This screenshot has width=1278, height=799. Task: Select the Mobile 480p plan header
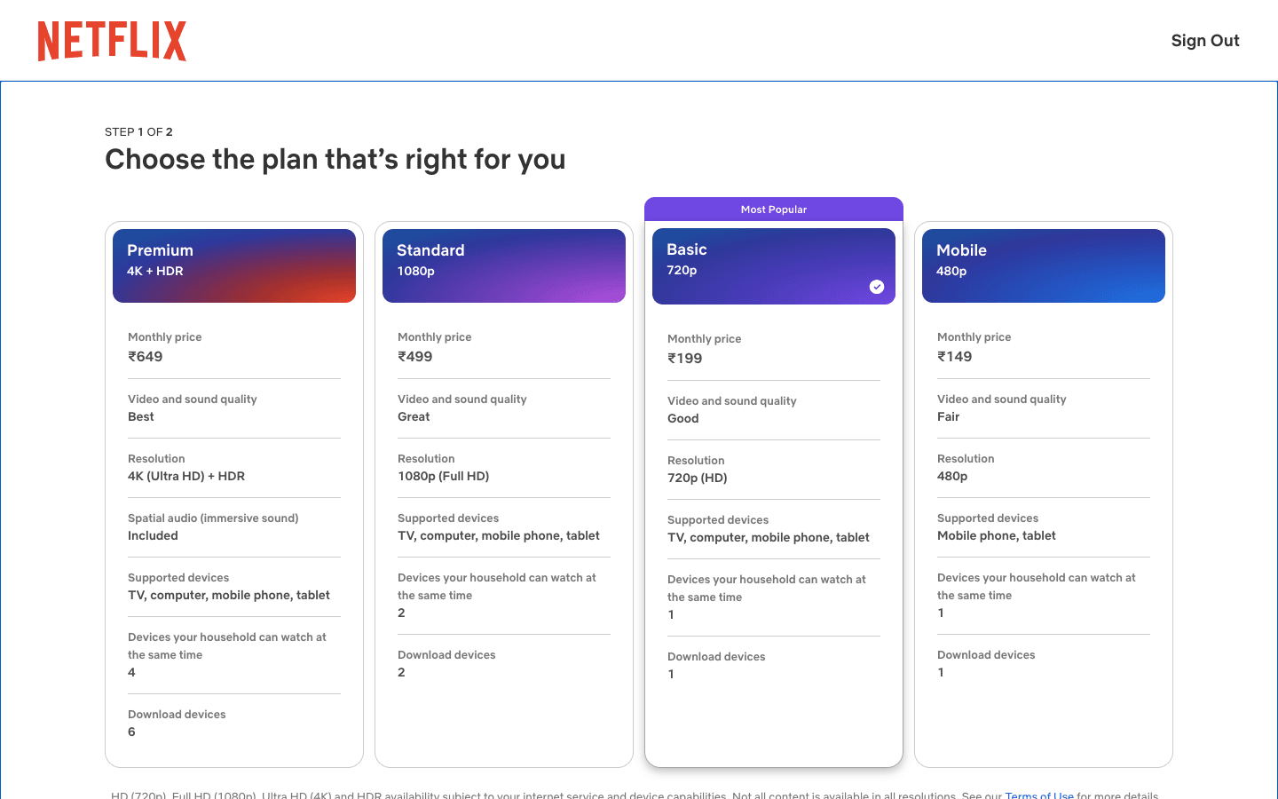tap(1044, 265)
